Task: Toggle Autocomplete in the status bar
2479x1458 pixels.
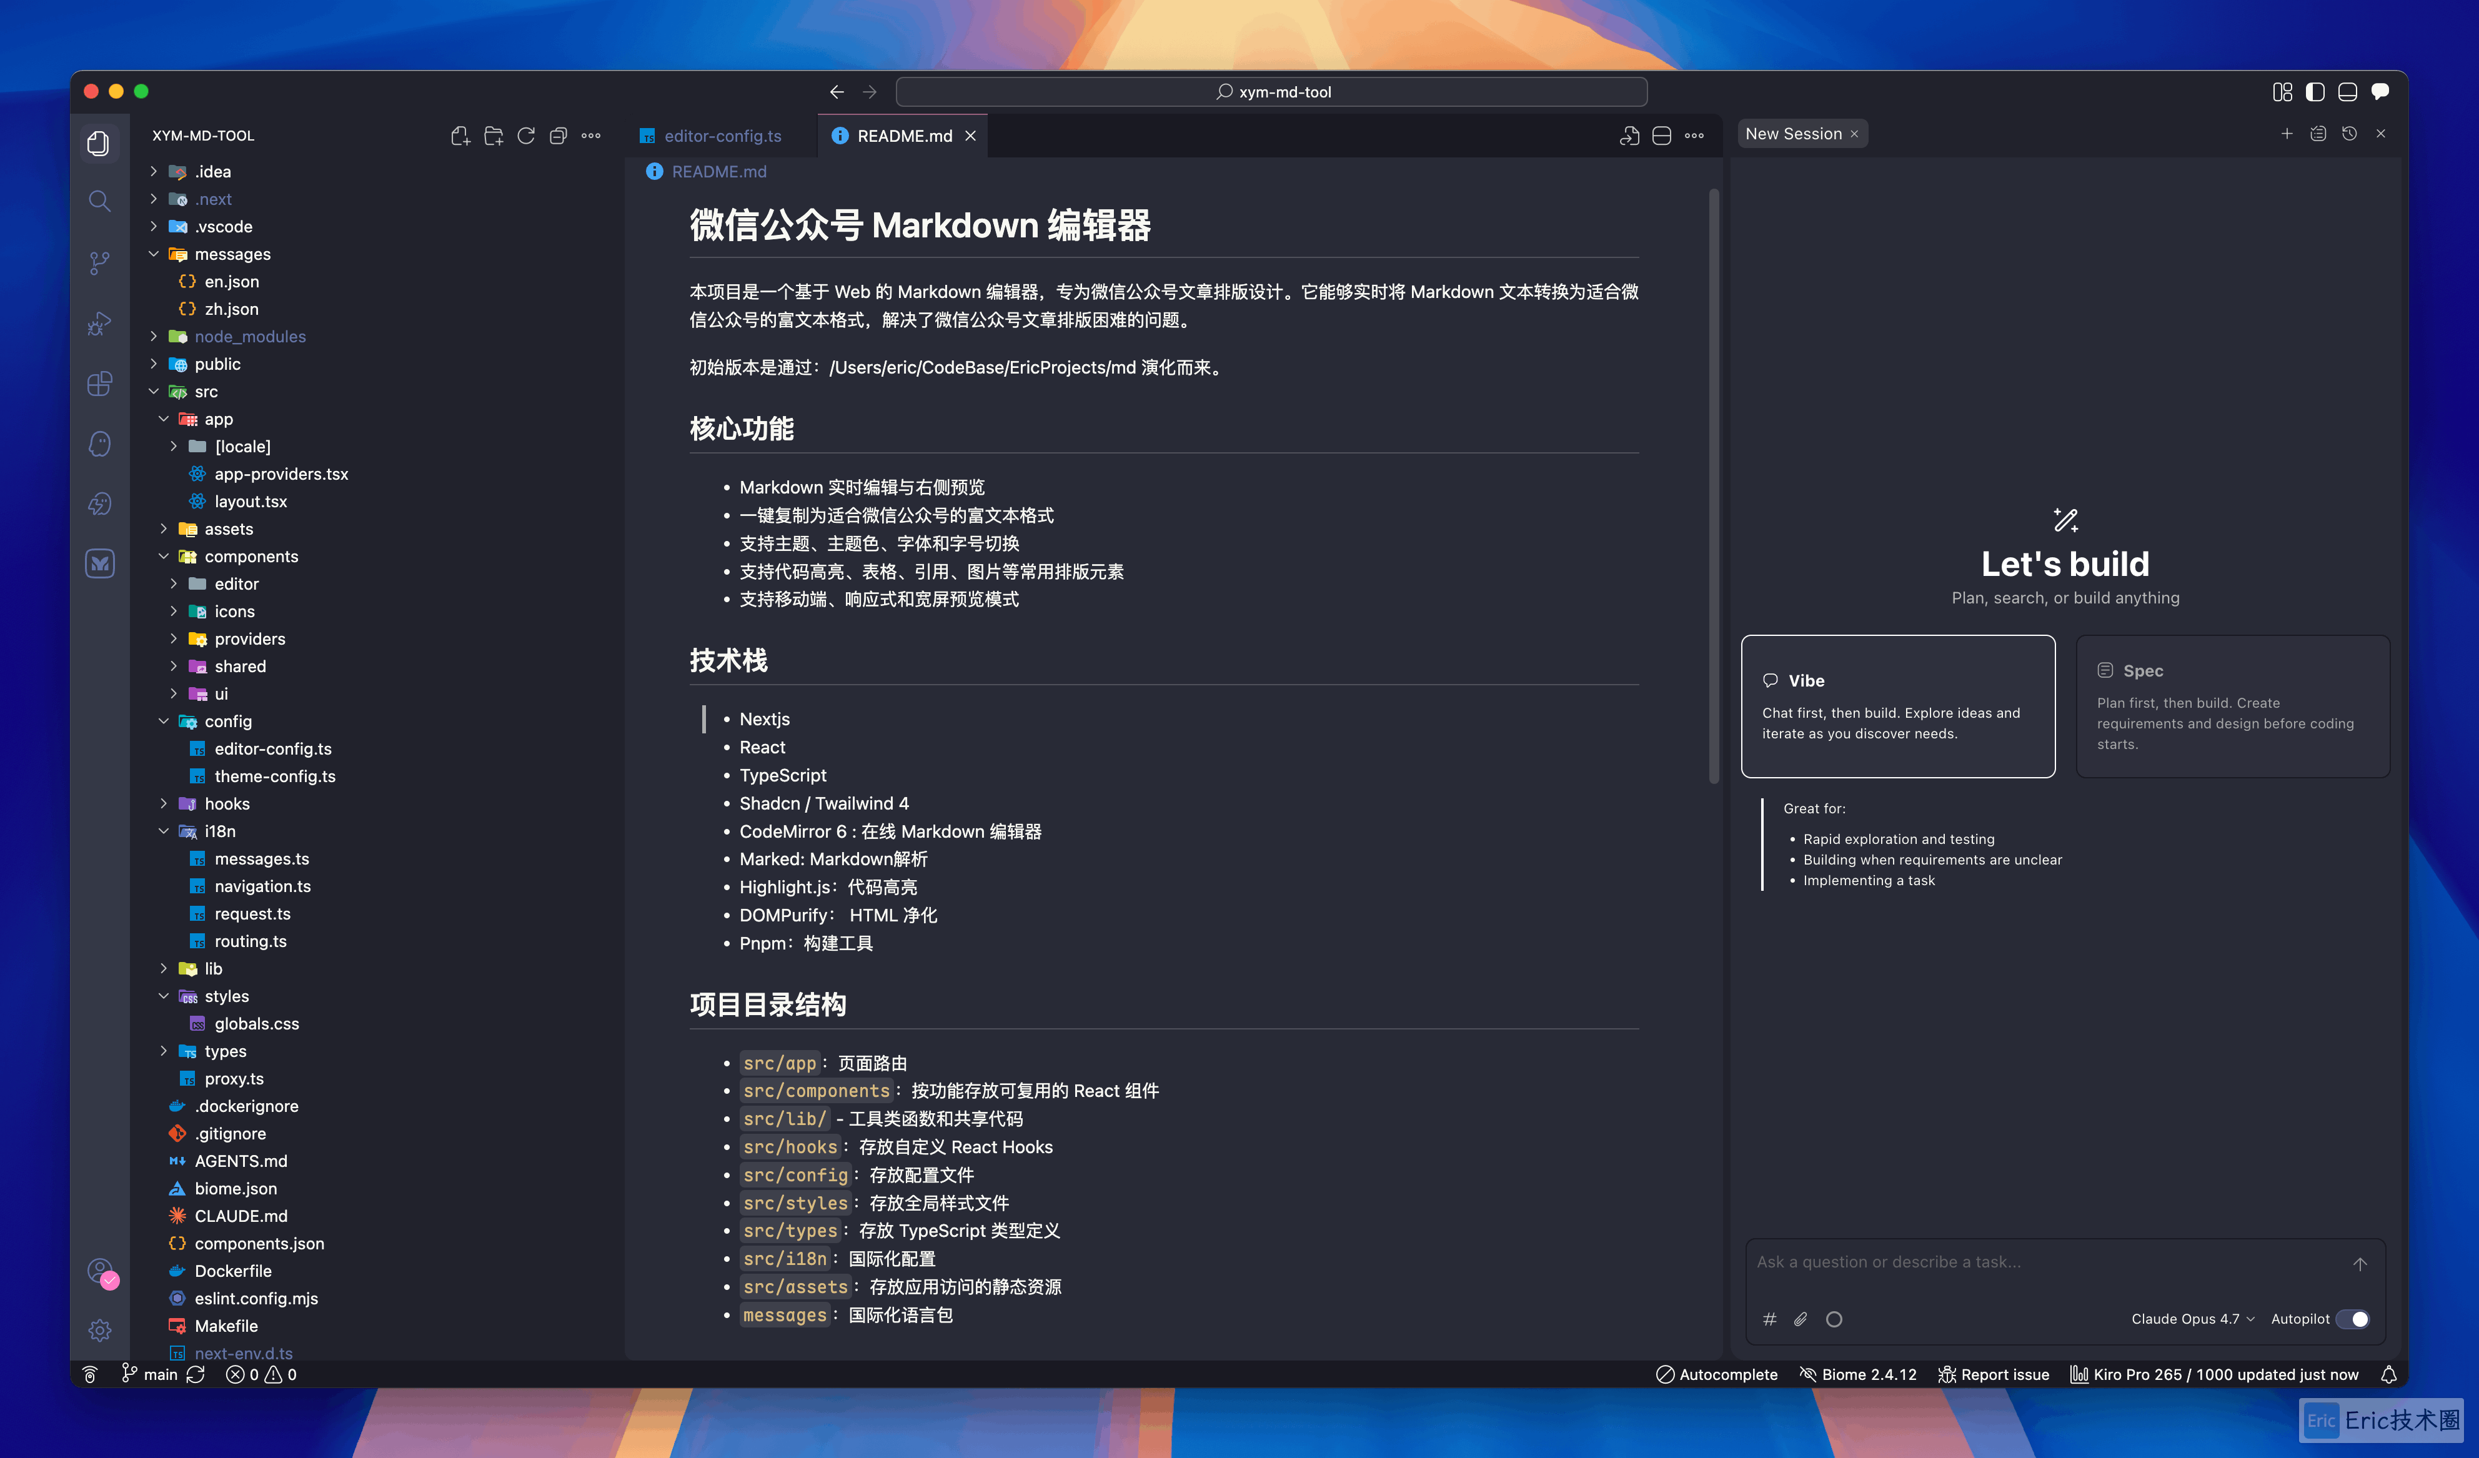Action: 1717,1374
